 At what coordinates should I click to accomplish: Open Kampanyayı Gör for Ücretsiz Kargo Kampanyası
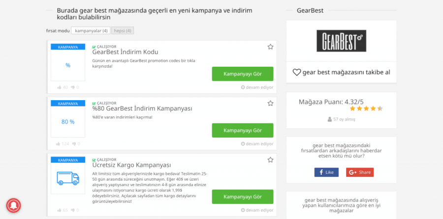243,197
